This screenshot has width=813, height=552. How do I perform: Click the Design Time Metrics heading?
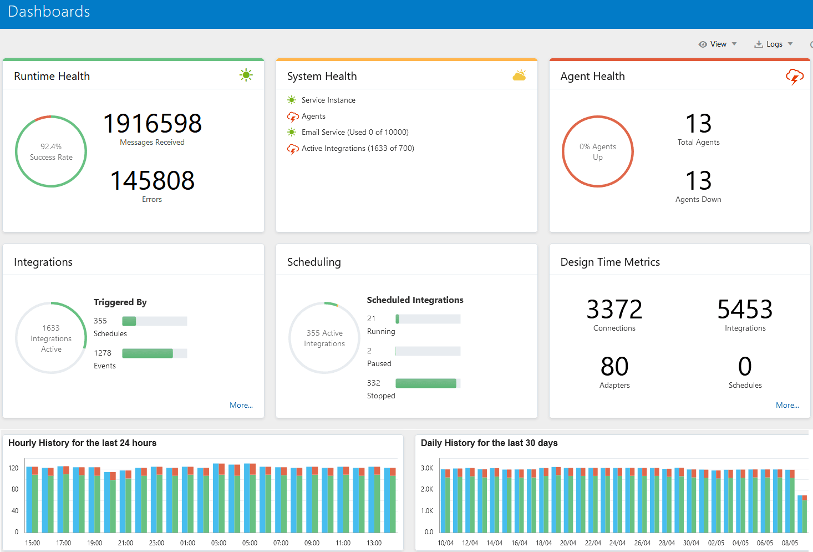coord(610,262)
